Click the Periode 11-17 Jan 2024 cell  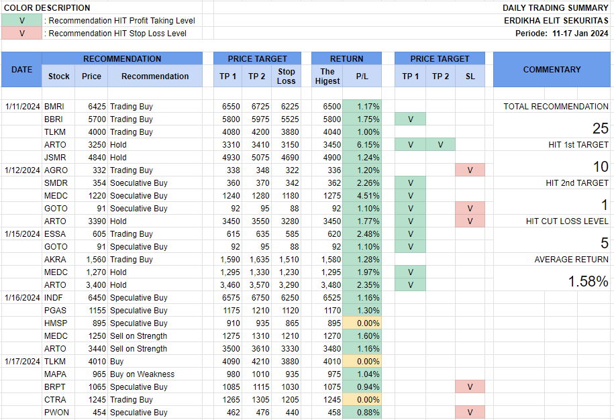tap(562, 34)
